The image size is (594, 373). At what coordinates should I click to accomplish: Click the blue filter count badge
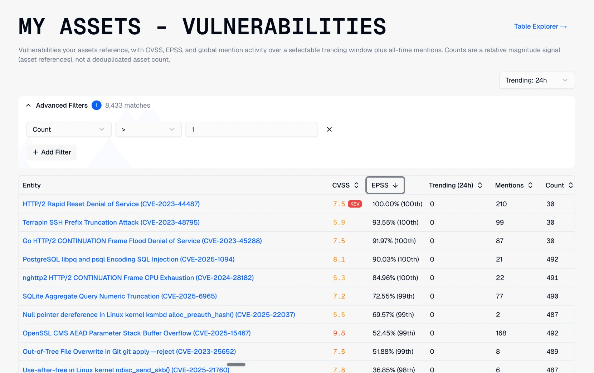click(96, 105)
